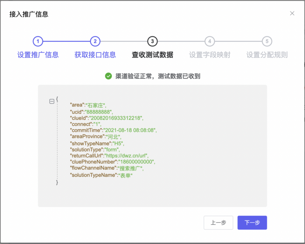This screenshot has width=305, height=244.
Task: Click the "clueId" value 20082016933312218
Action: click(116, 118)
